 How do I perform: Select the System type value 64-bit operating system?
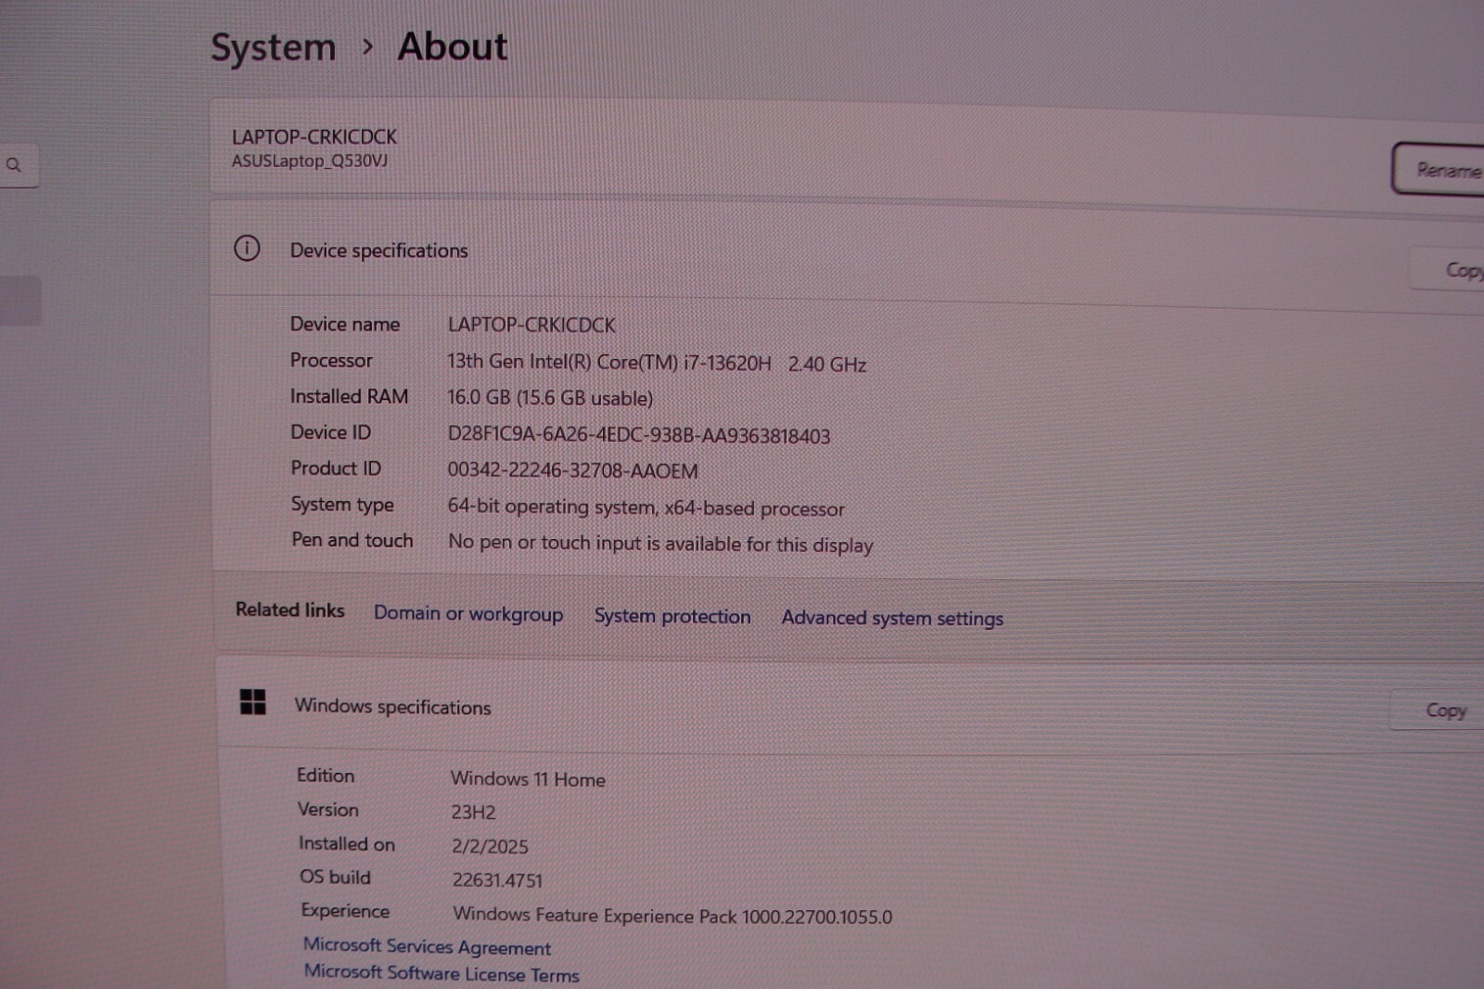(x=646, y=507)
